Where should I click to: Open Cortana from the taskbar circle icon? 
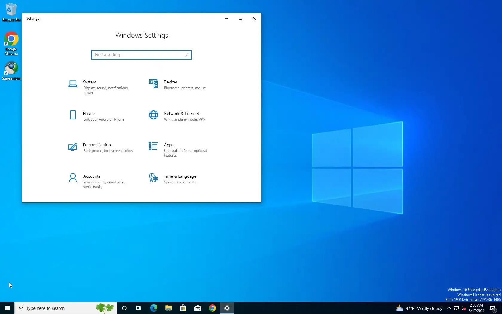[x=124, y=308]
